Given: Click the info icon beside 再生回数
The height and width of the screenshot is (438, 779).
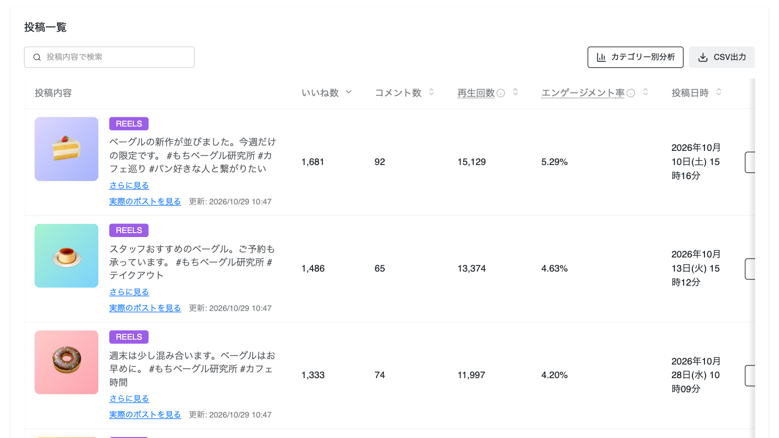Looking at the screenshot, I should click(501, 93).
